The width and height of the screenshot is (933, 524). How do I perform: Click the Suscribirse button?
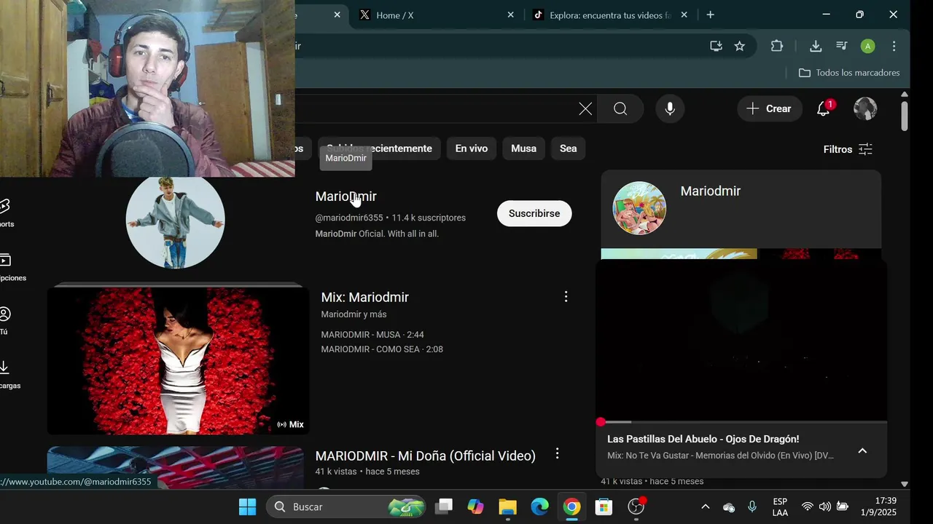coord(534,213)
